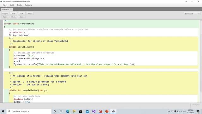
Task: Expand the Source Code view dropdown
Action: click(192, 14)
